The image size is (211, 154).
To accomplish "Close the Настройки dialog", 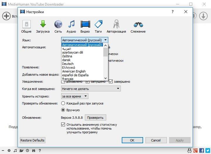I will [x=186, y=12].
